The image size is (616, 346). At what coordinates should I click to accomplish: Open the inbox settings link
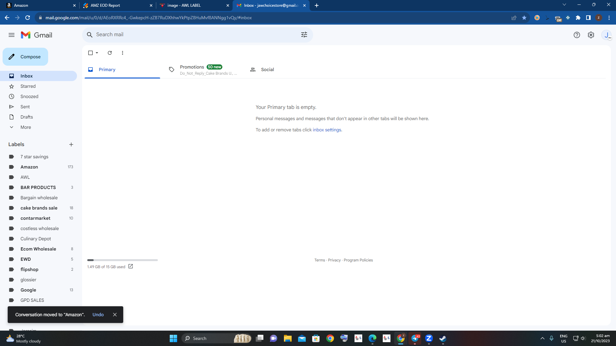(327, 130)
